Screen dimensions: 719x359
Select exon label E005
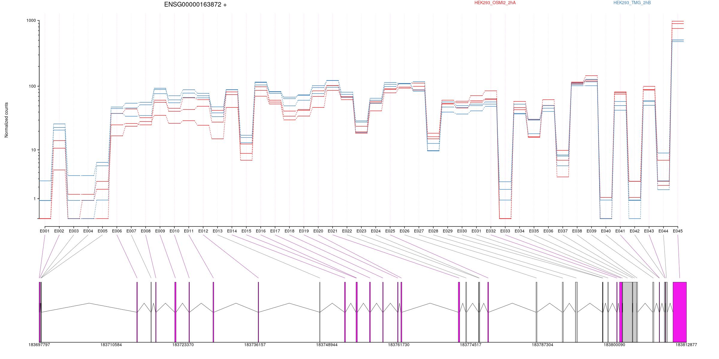click(x=102, y=231)
